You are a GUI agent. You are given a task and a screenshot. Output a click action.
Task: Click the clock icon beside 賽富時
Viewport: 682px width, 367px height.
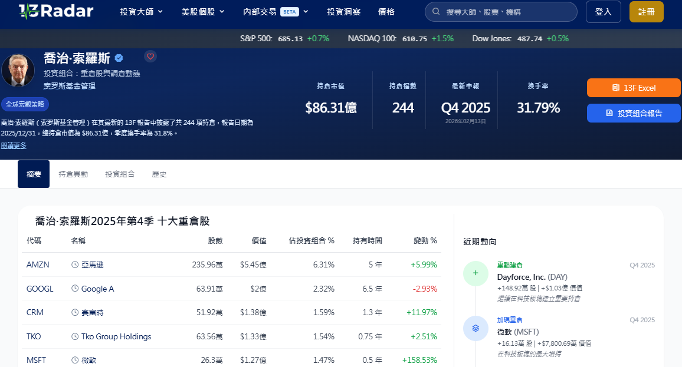pos(75,312)
